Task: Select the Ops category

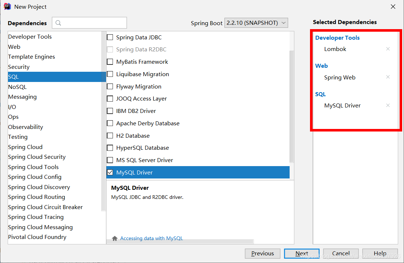Action: pyautogui.click(x=13, y=117)
